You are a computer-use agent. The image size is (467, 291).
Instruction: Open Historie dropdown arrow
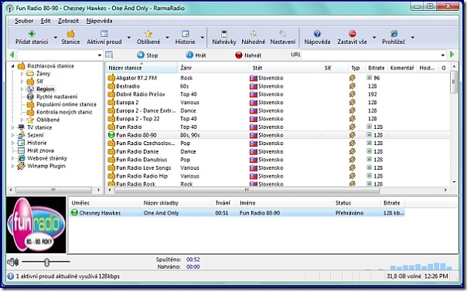tap(203, 38)
